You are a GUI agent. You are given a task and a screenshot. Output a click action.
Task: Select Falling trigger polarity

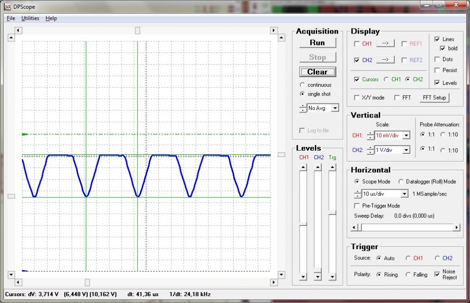408,274
